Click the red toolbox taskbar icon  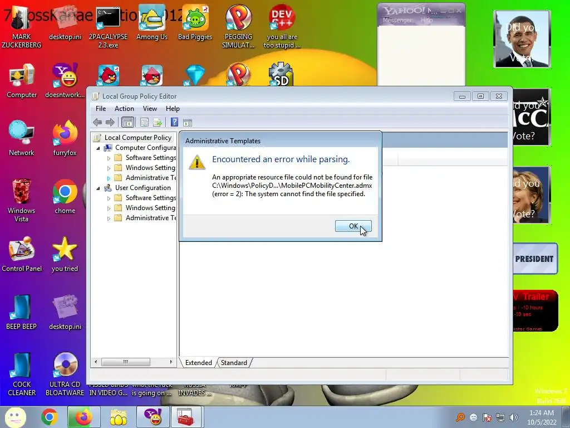click(x=186, y=417)
